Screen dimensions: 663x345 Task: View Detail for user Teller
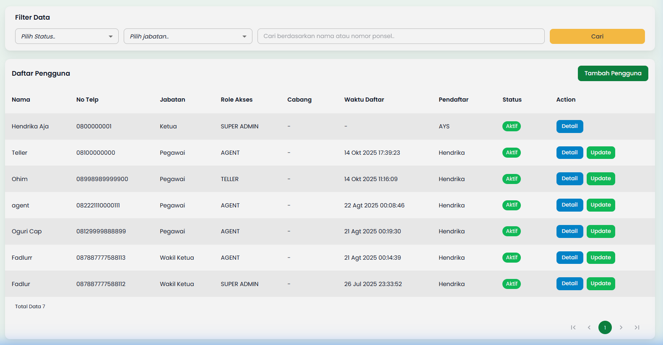(569, 153)
